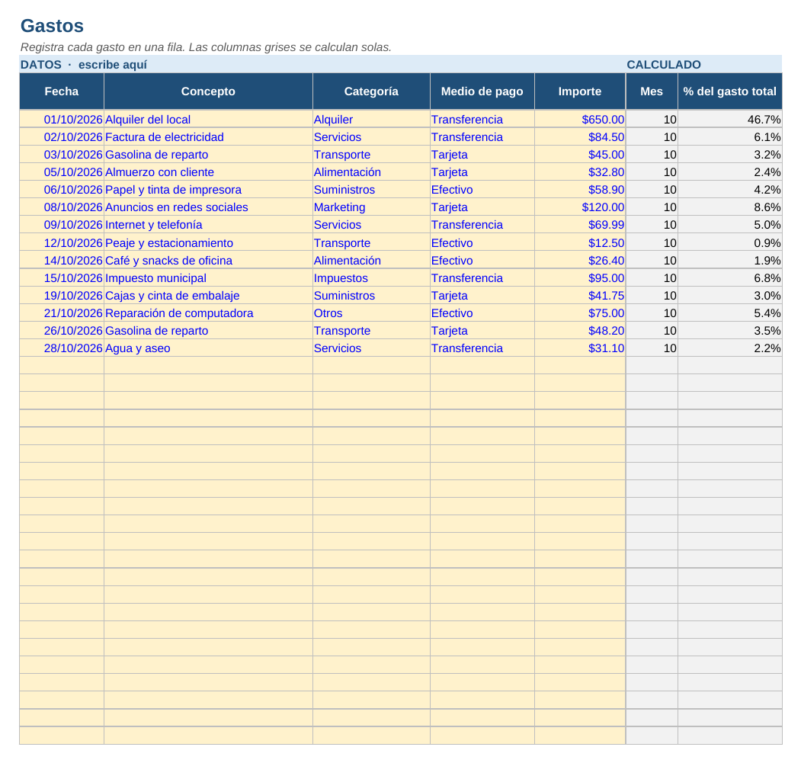Click the "Agua y aseo" concept cell
Viewport: 801px width, 763px height.
(208, 348)
